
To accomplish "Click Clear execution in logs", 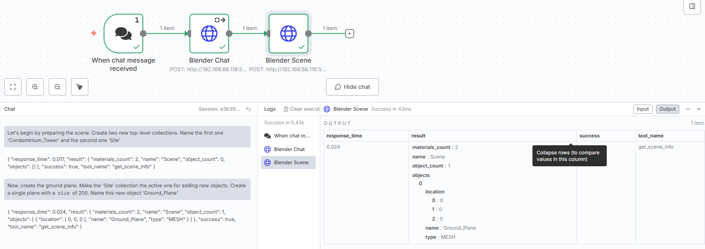I will [301, 109].
